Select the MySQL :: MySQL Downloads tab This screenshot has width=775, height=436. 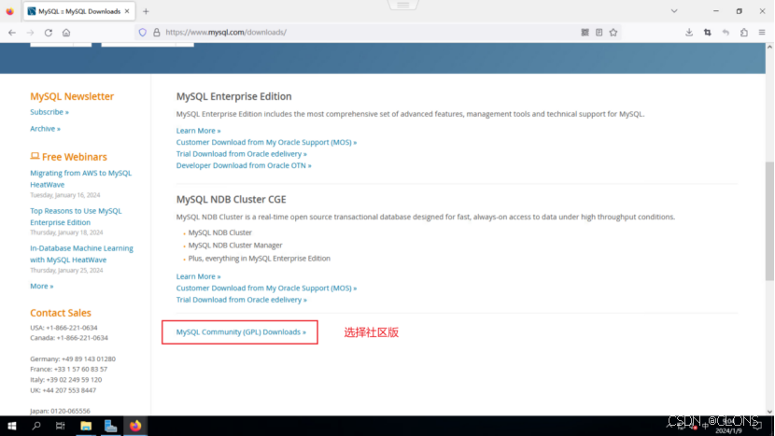pos(79,11)
